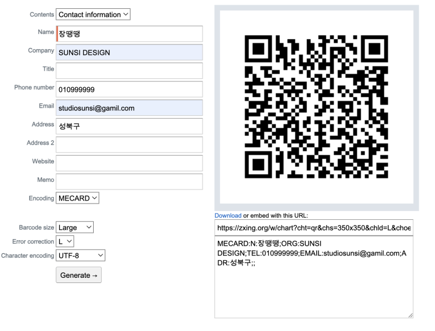Click the generated QR code image
The width and height of the screenshot is (435, 331).
coord(316,107)
